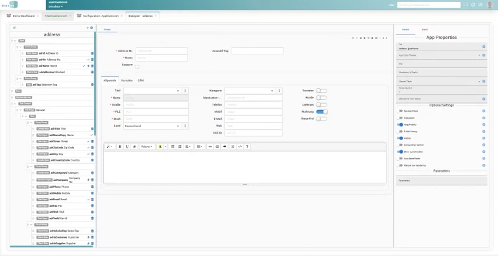The height and width of the screenshot is (256, 498).
Task: Toggle the Vertreter switch
Action: pyautogui.click(x=322, y=91)
